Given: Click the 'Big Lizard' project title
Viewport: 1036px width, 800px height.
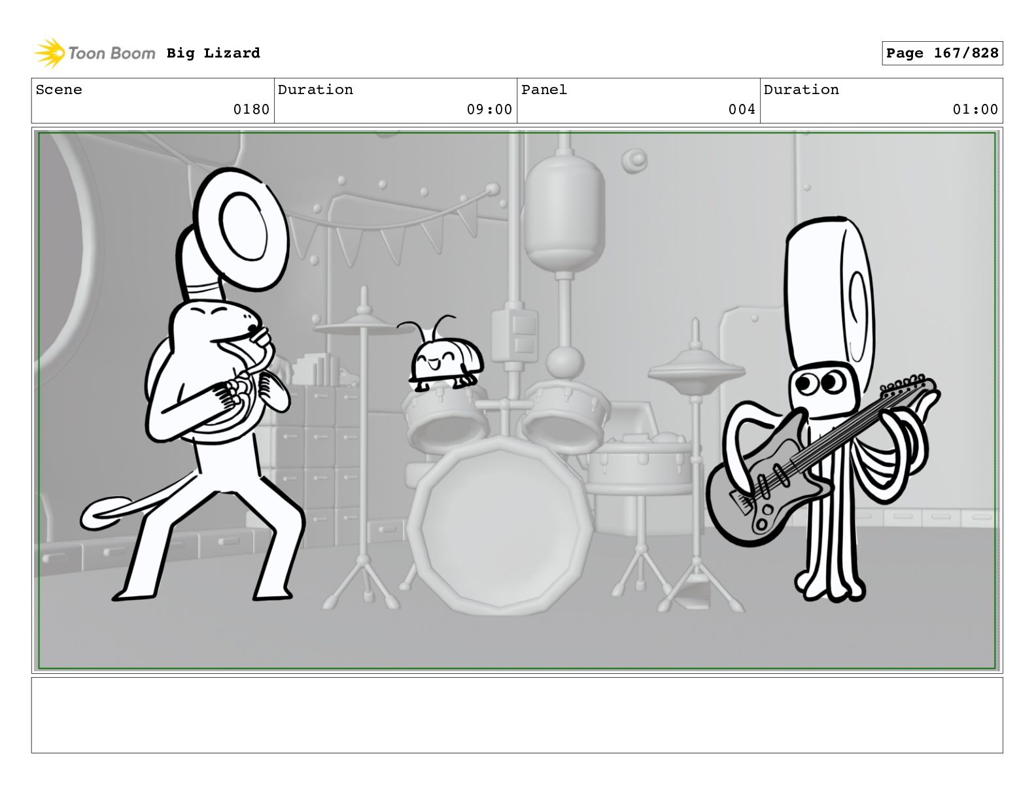Looking at the screenshot, I should click(x=213, y=53).
